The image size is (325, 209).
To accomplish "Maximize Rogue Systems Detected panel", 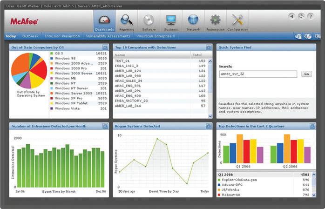I will 209,126.
